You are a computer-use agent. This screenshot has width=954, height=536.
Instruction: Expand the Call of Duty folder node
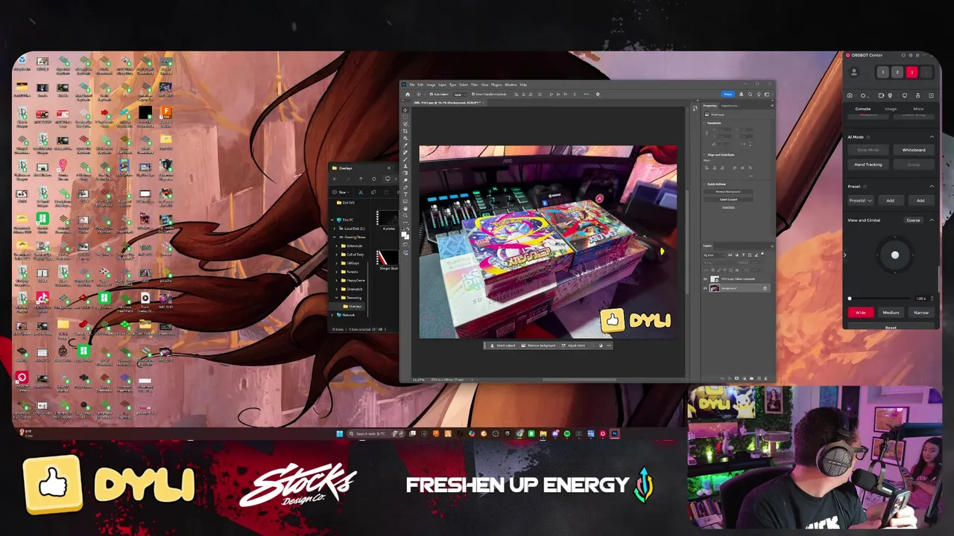336,255
